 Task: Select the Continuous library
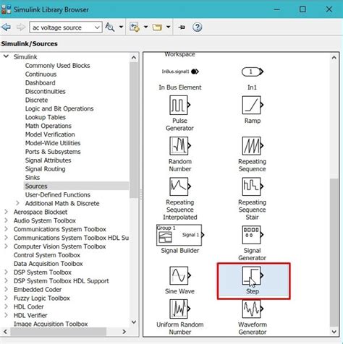[41, 74]
